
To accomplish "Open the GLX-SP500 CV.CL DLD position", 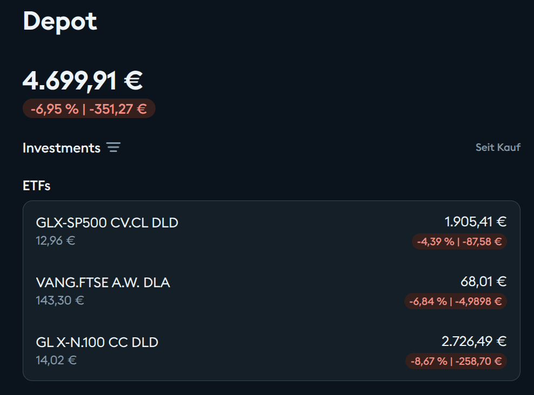I will pyautogui.click(x=107, y=222).
